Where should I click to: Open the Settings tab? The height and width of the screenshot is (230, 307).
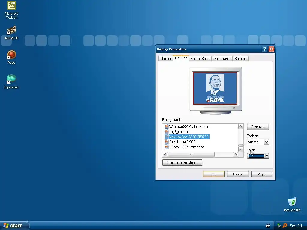click(x=240, y=59)
